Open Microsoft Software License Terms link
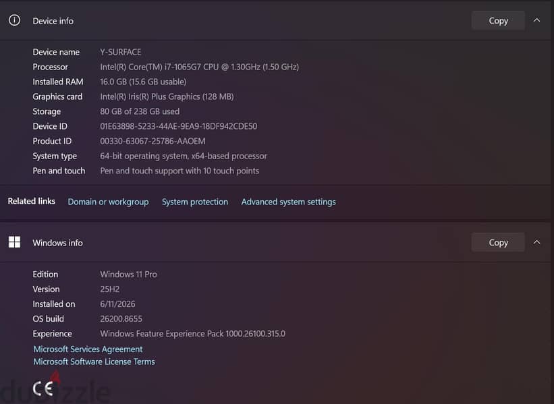Screen dimensions: 554x404 (94, 362)
